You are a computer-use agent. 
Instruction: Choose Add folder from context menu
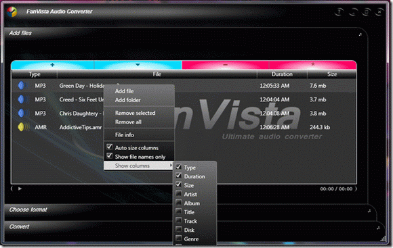(128, 100)
